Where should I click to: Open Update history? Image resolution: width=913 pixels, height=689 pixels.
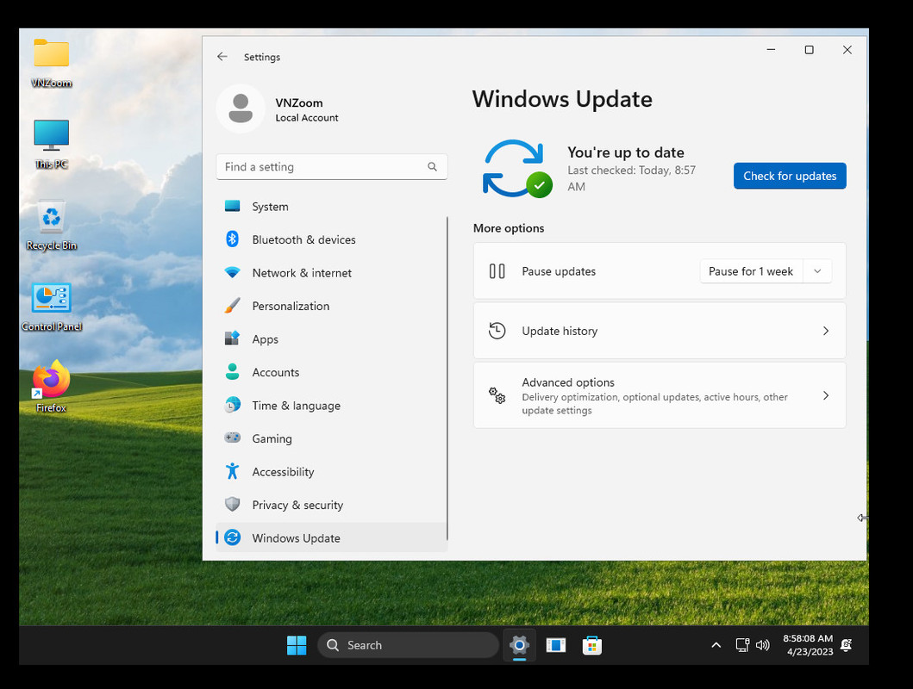660,331
